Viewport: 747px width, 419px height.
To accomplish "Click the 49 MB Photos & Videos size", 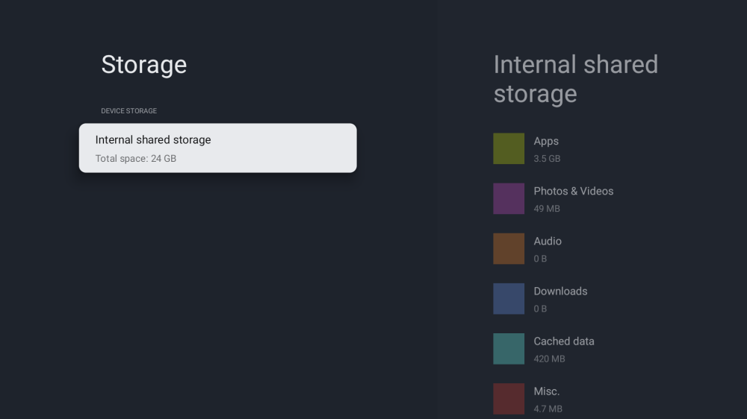I will click(x=546, y=209).
